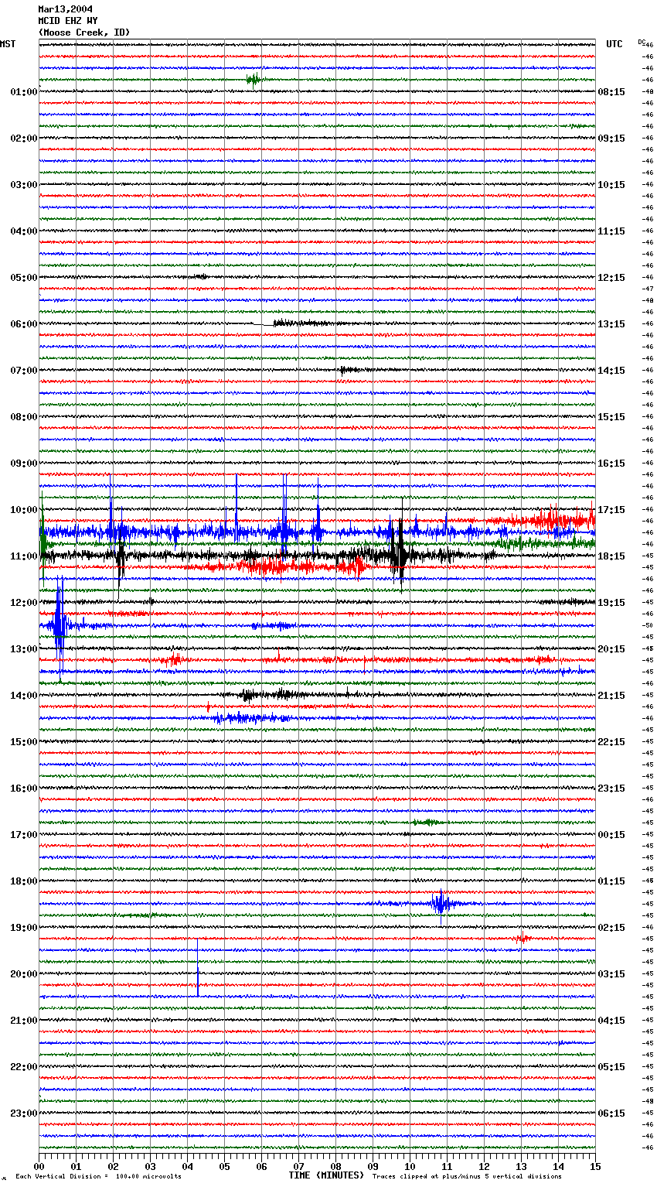Click the "TIME (MINUTES)" axis title
Image resolution: width=657 pixels, height=1187 pixels.
(x=326, y=1175)
